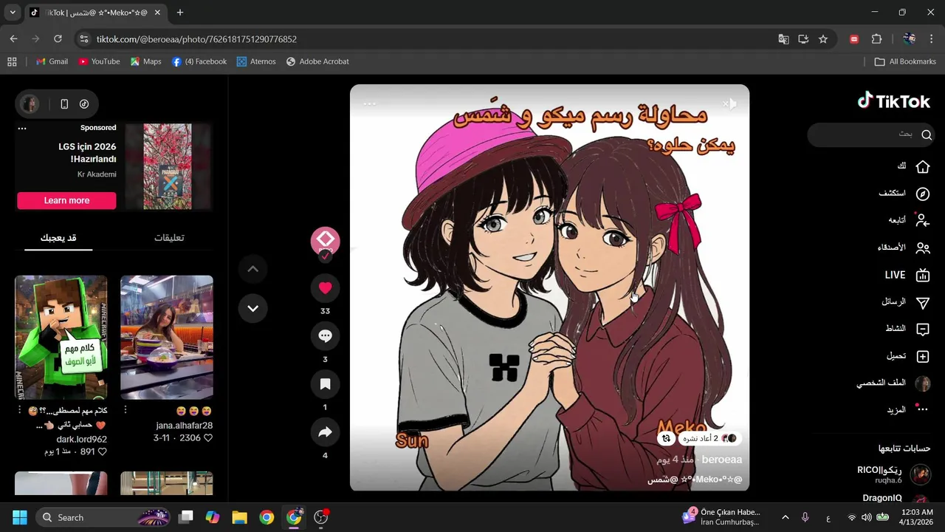945x532 pixels.
Task: Click the search magnifier icon in TikTok
Action: click(927, 135)
